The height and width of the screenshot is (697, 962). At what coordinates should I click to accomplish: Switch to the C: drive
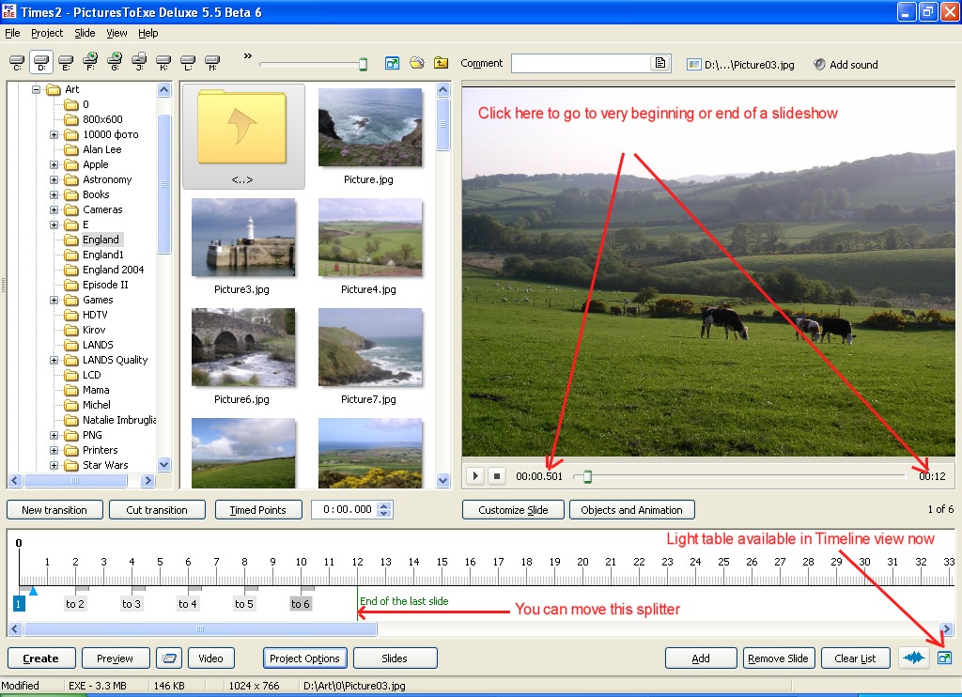[17, 62]
